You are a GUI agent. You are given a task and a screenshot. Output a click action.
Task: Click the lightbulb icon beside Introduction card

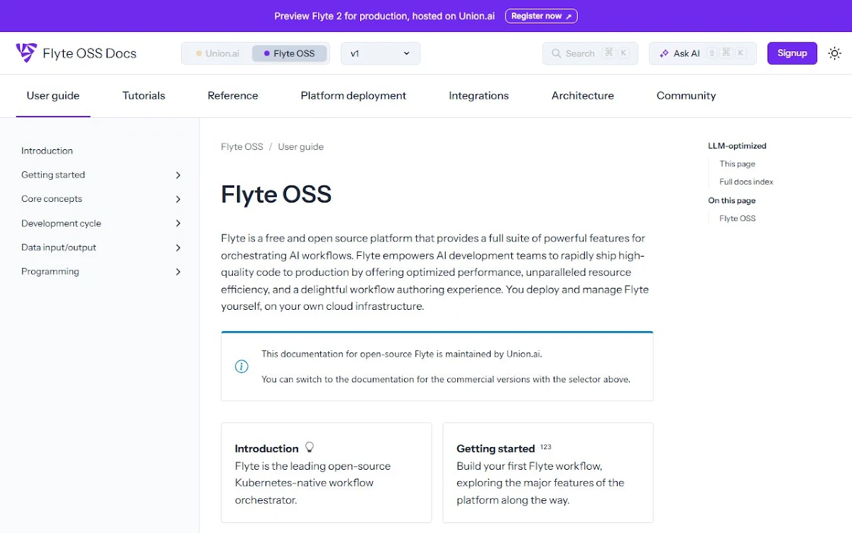[310, 447]
